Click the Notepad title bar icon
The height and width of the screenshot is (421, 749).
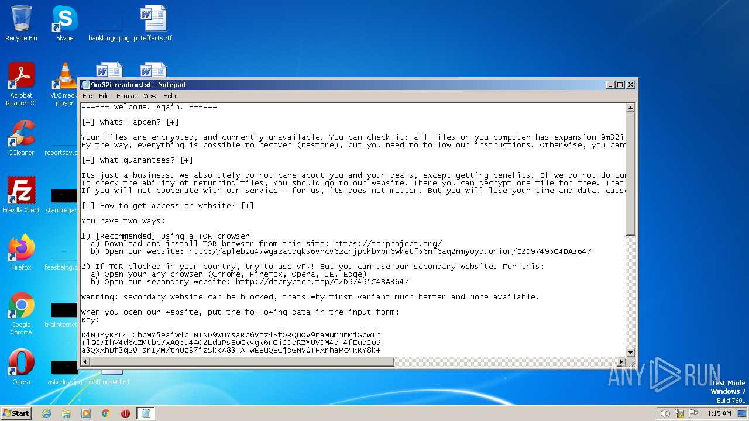(x=86, y=85)
